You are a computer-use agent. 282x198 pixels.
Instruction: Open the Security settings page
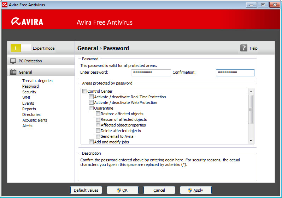tap(29, 92)
